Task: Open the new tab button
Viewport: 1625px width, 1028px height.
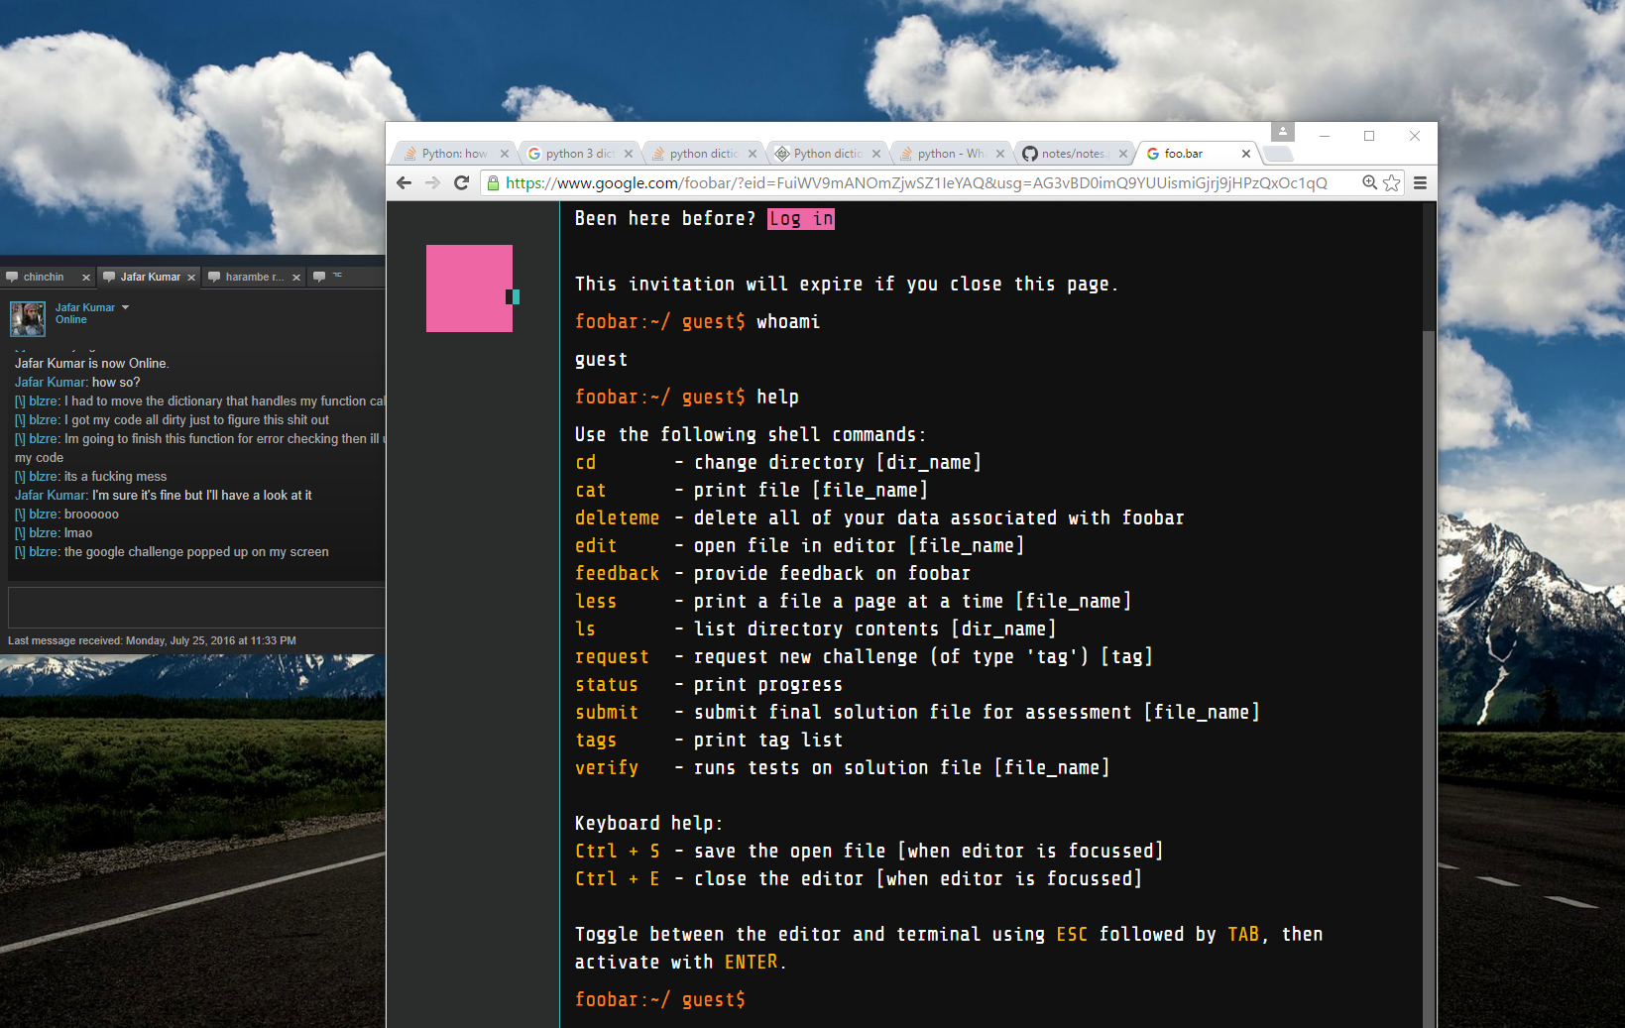Action: [x=1279, y=154]
